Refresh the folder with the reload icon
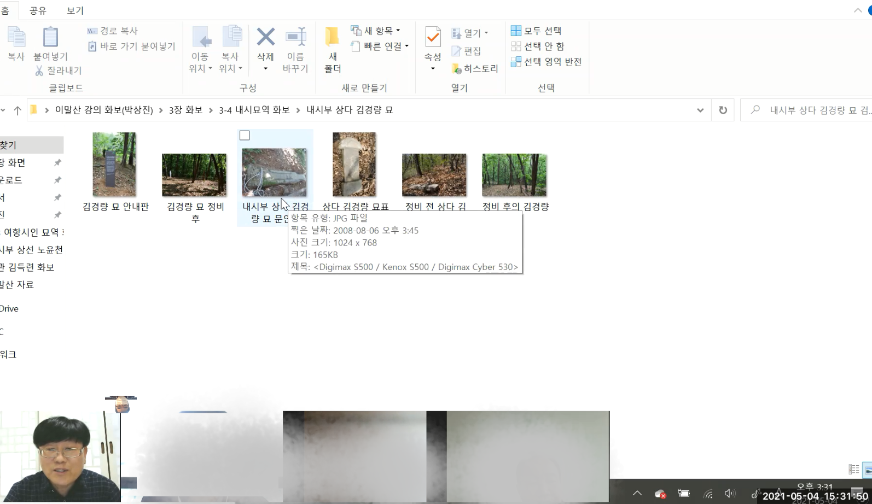872x504 pixels. coord(723,110)
